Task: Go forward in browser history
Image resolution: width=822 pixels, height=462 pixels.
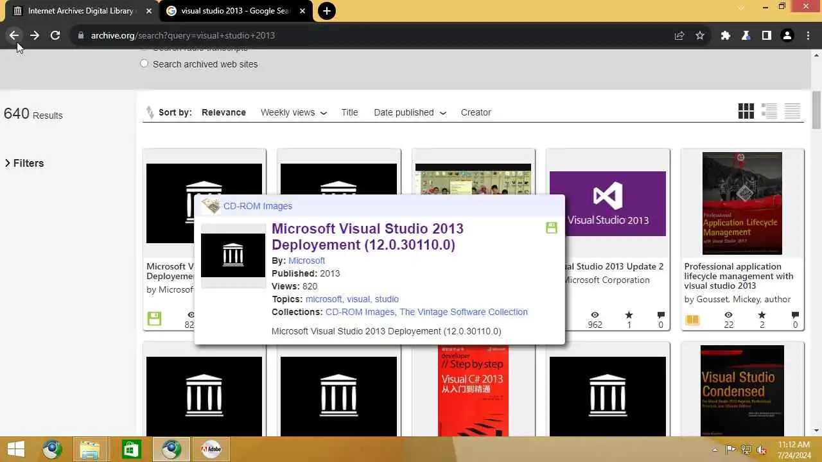Action: 35,35
